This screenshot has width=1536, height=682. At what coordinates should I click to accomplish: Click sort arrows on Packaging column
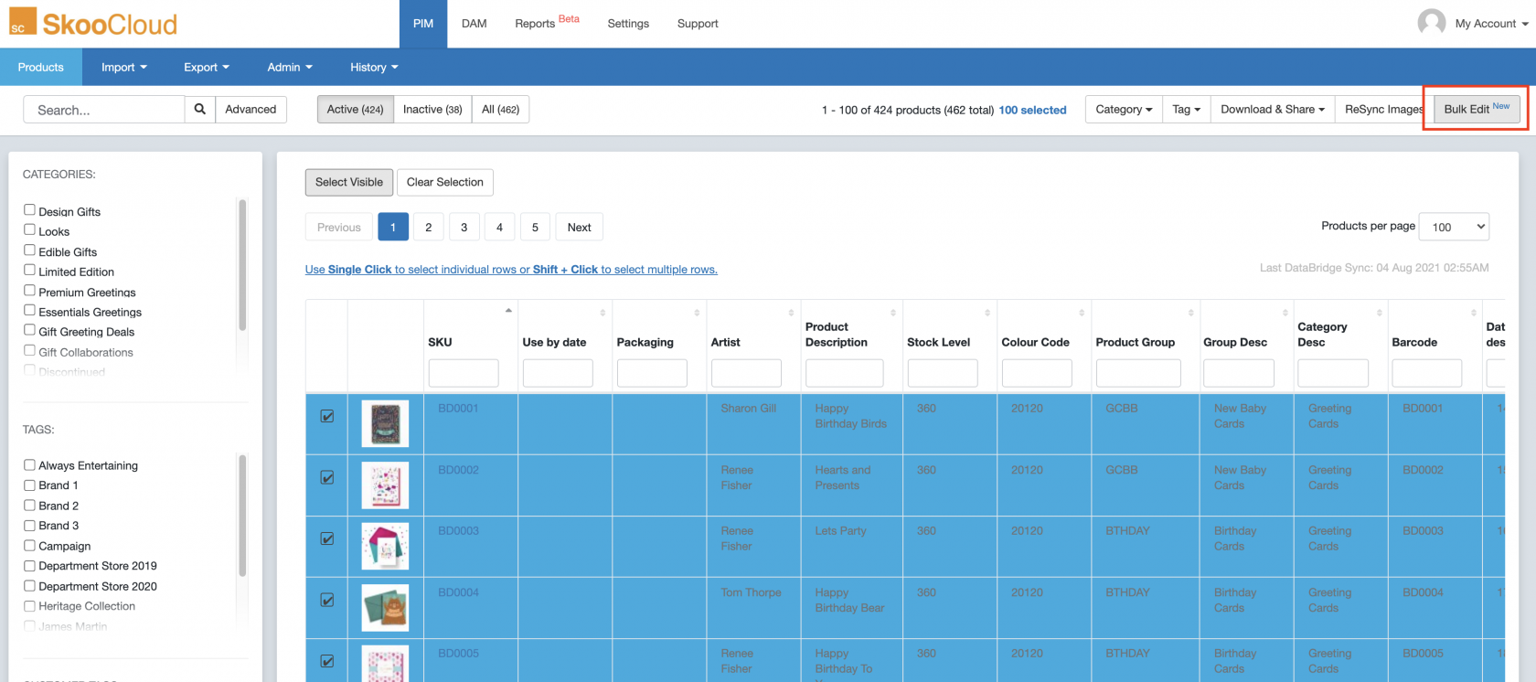pyautogui.click(x=697, y=313)
